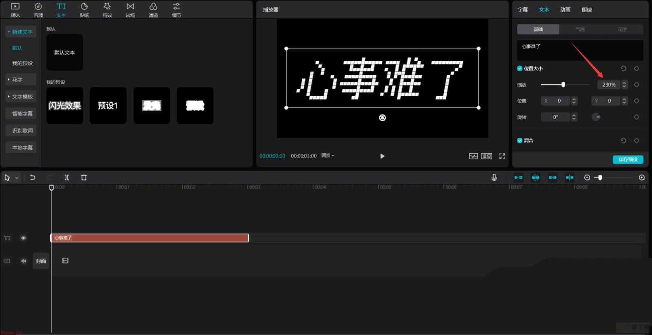Open the 音频 audio panel
Image resolution: width=652 pixels, height=335 pixels.
point(38,10)
